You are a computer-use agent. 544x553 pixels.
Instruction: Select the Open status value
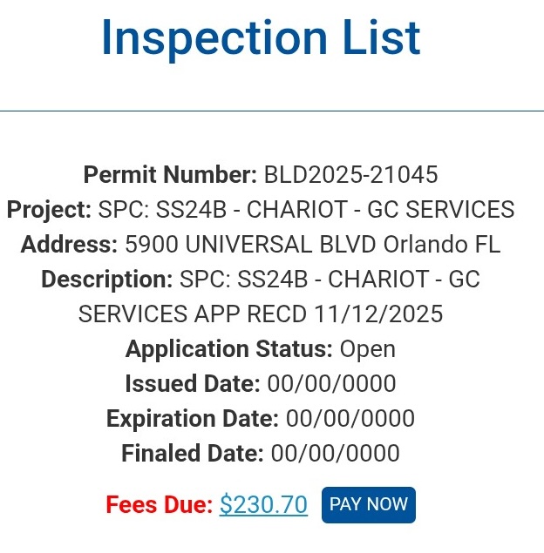(368, 349)
